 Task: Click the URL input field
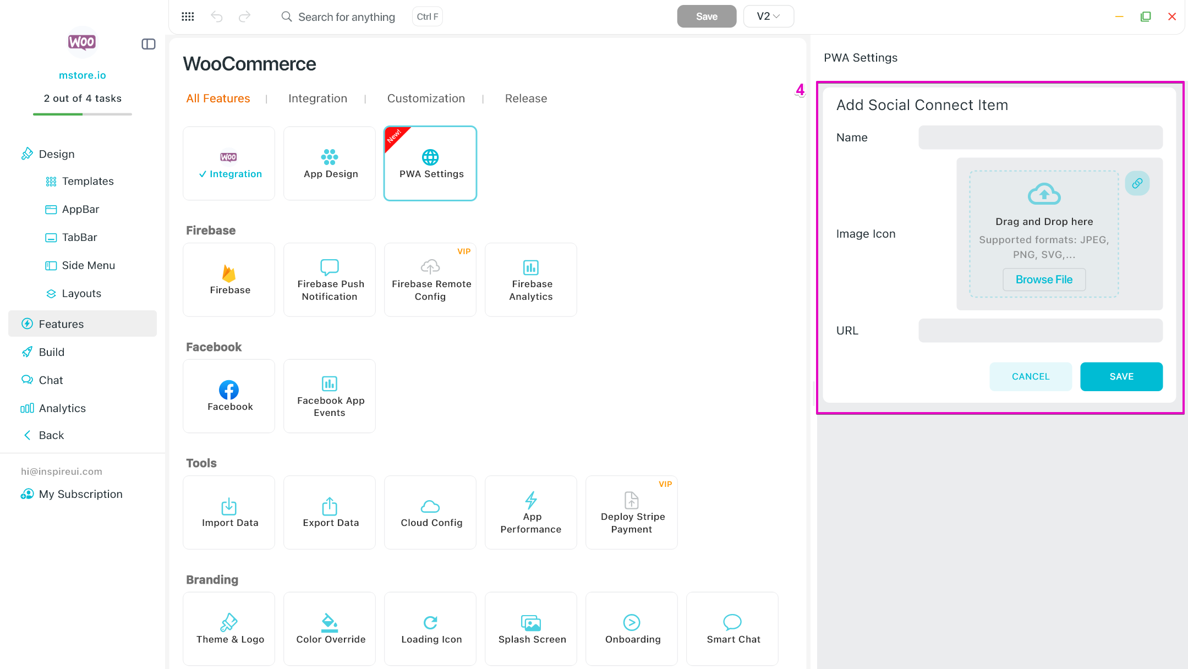pyautogui.click(x=1040, y=331)
